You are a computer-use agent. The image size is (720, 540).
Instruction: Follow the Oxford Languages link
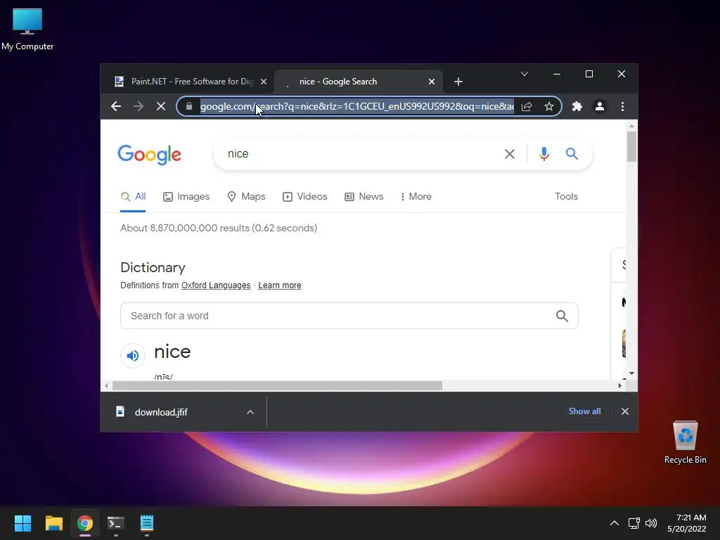coord(216,285)
